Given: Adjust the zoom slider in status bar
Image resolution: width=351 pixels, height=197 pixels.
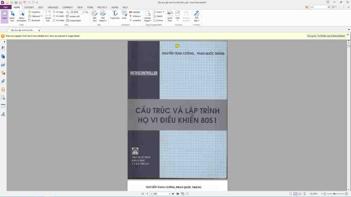Looking at the screenshot, I should [x=335, y=194].
